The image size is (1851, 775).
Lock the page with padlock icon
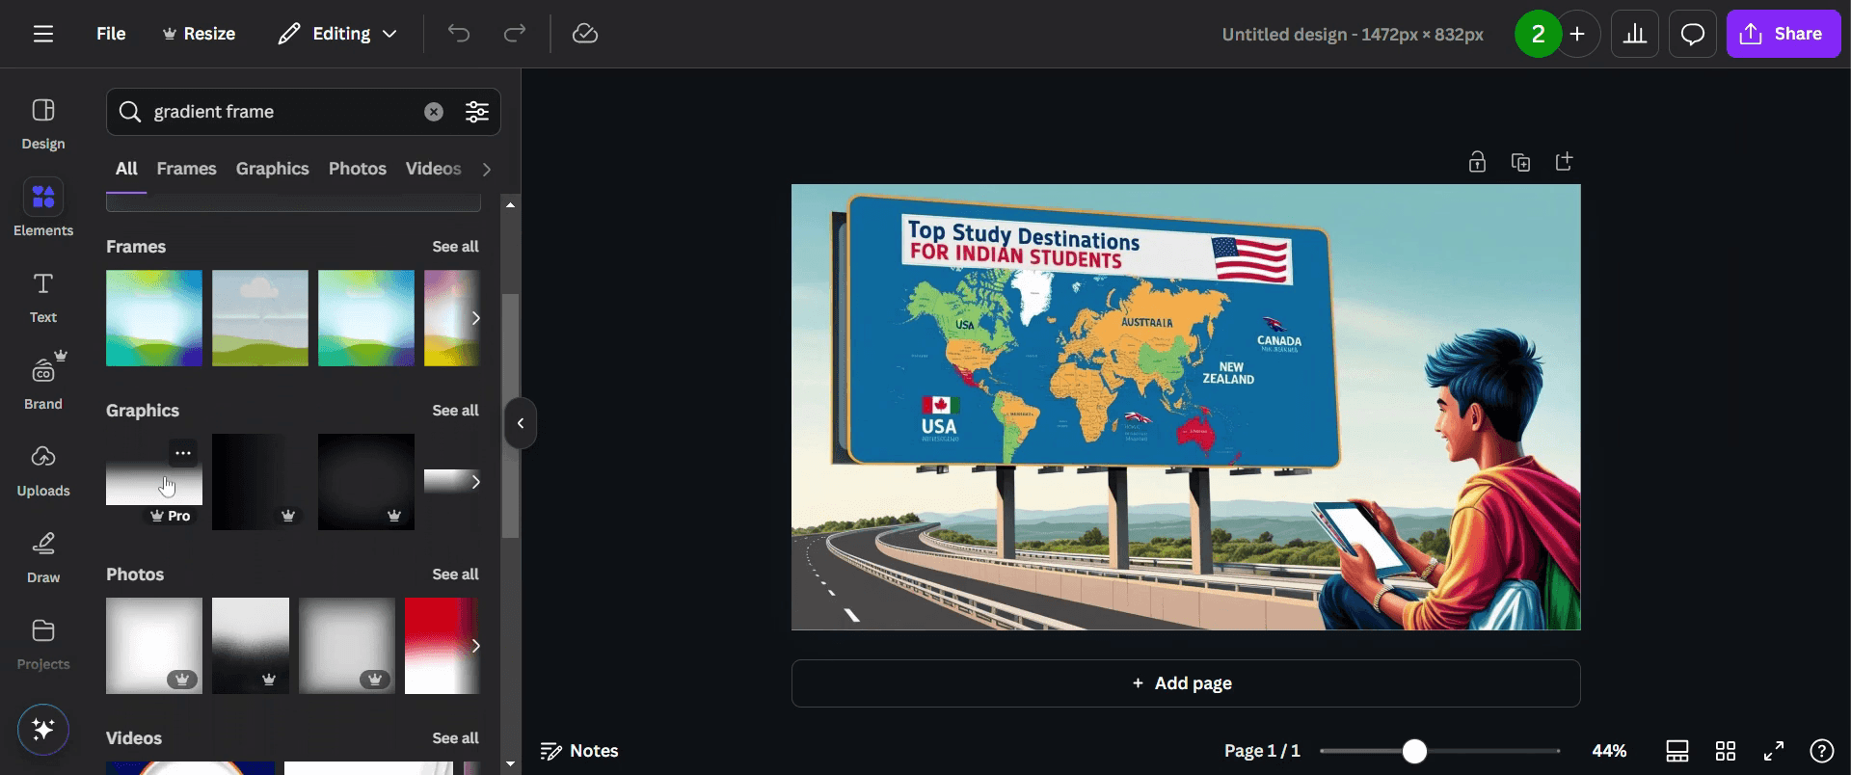click(x=1477, y=162)
